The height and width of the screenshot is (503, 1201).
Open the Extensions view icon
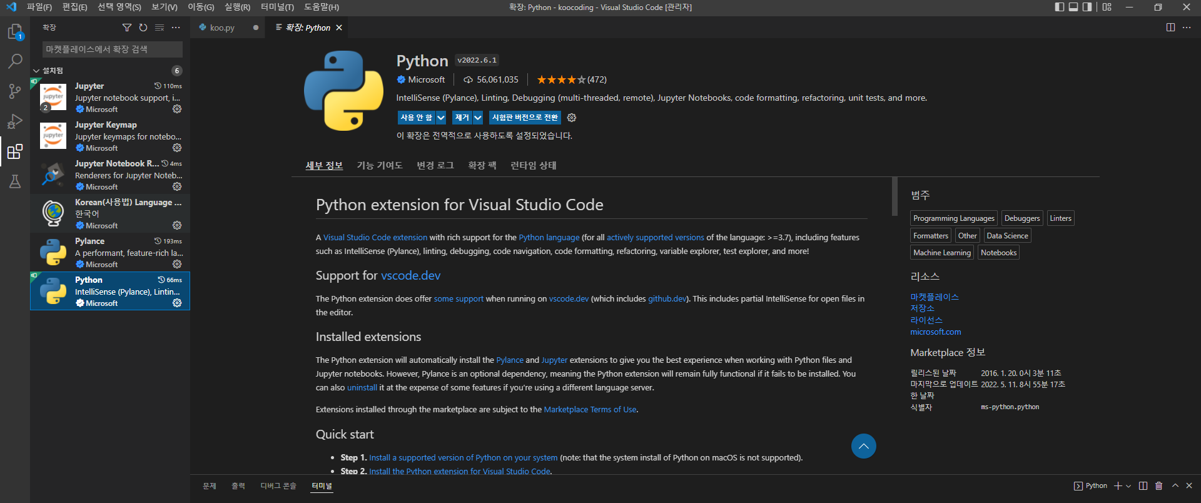15,151
